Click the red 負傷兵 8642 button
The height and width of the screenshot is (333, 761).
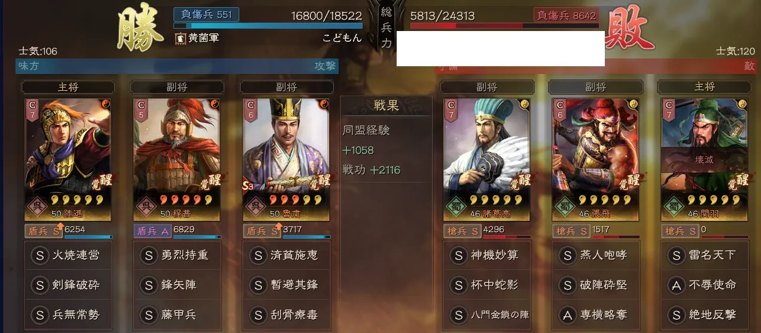point(565,15)
